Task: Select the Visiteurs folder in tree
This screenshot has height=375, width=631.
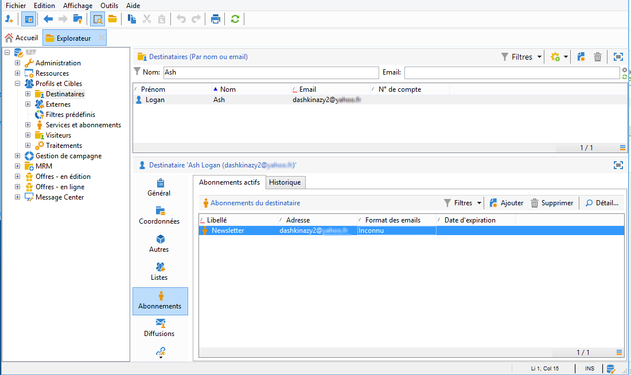Action: [x=59, y=135]
